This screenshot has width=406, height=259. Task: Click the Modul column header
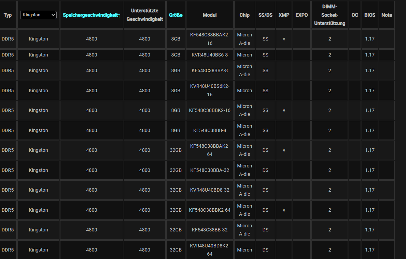[x=209, y=15]
